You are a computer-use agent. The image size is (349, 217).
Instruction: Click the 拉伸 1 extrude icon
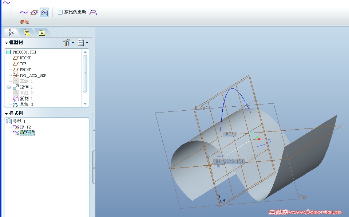point(16,87)
